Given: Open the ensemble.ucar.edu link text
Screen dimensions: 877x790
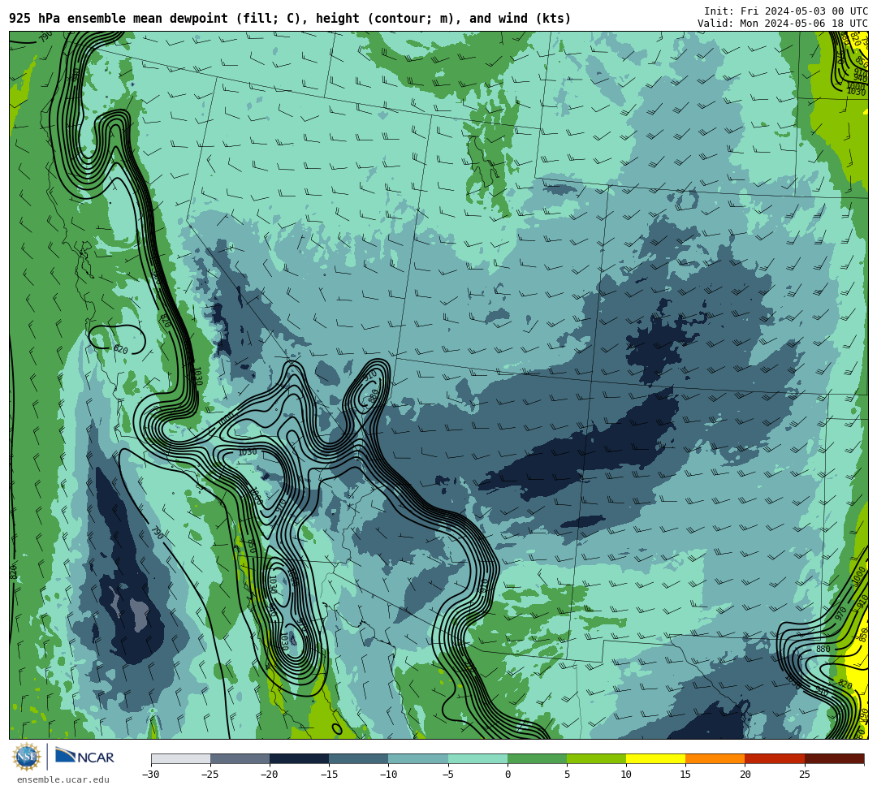Looking at the screenshot, I should pyautogui.click(x=63, y=779).
